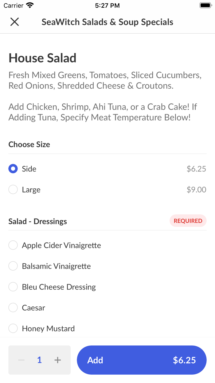215x383 pixels.
Task: Close the House Salad item view
Action: 14,22
